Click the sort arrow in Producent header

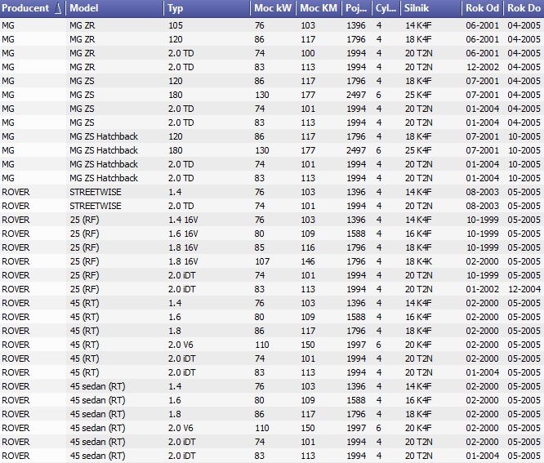pos(58,9)
